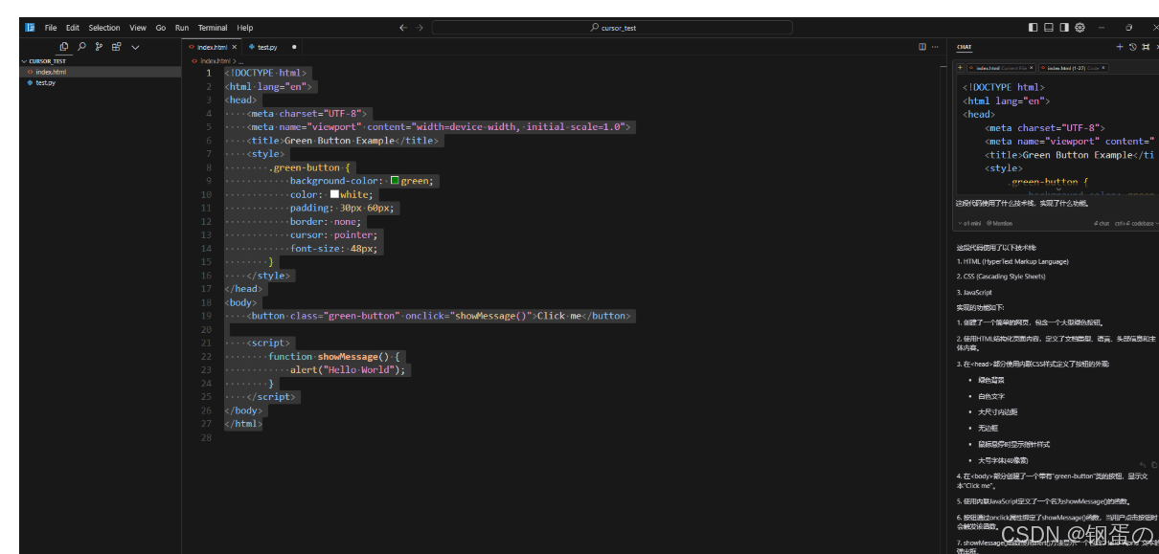Click the alert("Hello World") code line
This screenshot has height=554, width=1159.
(x=349, y=369)
